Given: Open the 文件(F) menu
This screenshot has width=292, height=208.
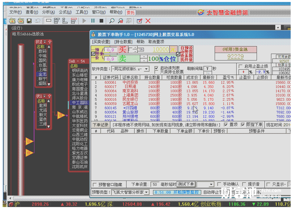Looking at the screenshot, I should tap(15, 12).
